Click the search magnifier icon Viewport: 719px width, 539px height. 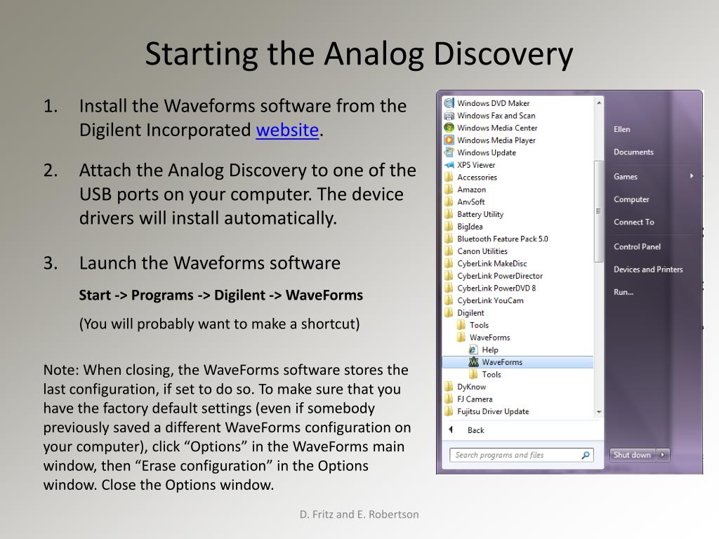click(x=586, y=455)
